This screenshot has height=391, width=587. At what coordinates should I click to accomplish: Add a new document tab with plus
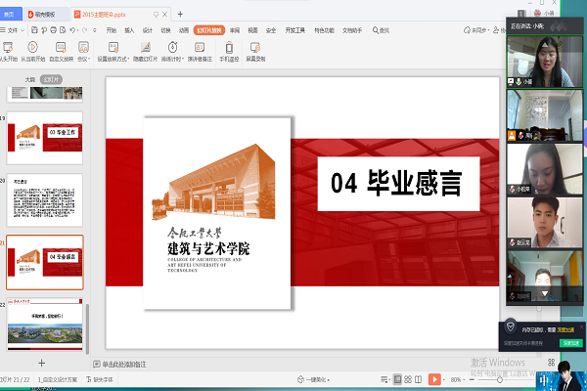click(179, 15)
